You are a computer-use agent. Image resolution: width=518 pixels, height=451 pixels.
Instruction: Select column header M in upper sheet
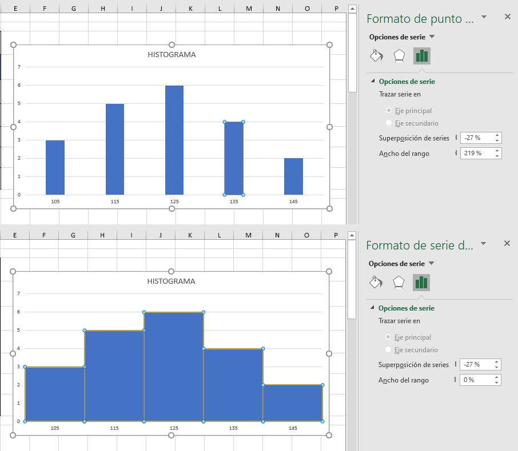[x=249, y=9]
